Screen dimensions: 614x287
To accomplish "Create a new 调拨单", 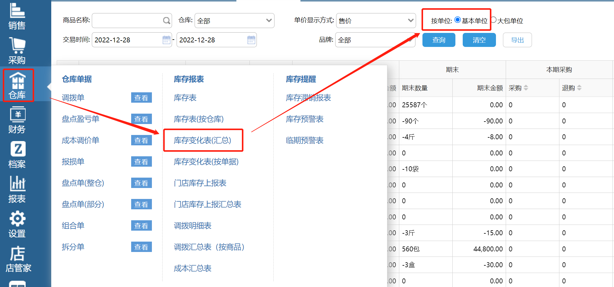I will (x=73, y=98).
